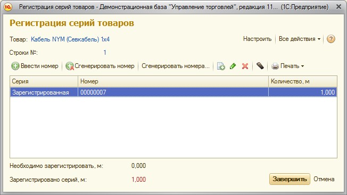
Task: Select the 'Зарегистрированная' series cell
Action: point(44,92)
